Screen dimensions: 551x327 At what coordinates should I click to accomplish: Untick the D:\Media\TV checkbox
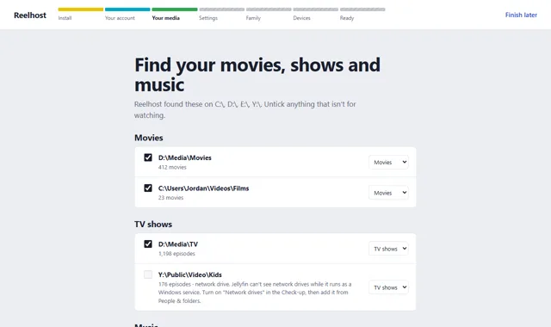click(148, 244)
